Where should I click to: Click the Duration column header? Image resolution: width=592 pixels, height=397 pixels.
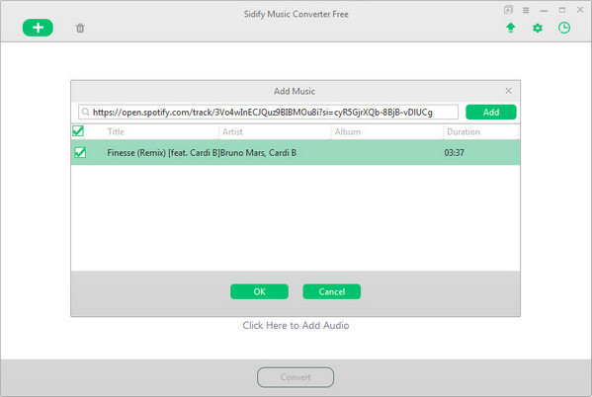464,131
